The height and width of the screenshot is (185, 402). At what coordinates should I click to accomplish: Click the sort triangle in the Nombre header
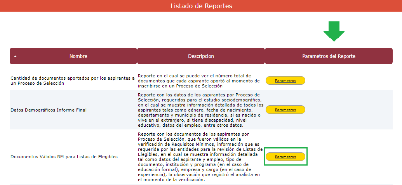click(x=15, y=56)
